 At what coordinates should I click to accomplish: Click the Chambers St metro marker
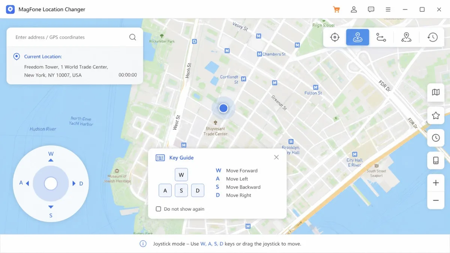pos(259,54)
